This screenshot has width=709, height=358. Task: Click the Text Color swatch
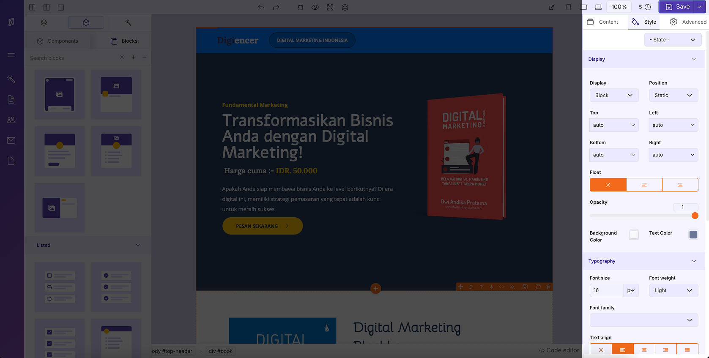693,235
